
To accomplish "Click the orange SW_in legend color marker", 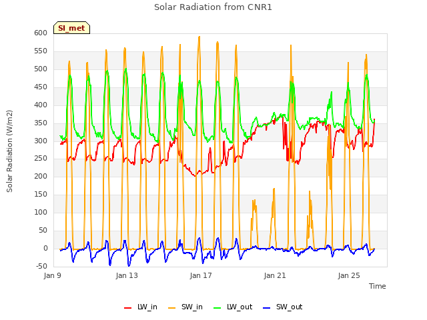I will tap(172, 308).
